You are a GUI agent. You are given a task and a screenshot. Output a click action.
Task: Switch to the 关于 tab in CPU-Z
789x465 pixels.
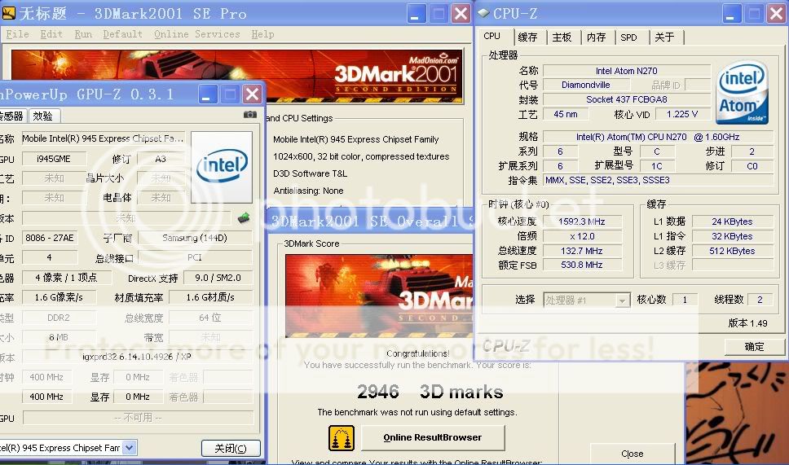click(x=665, y=37)
